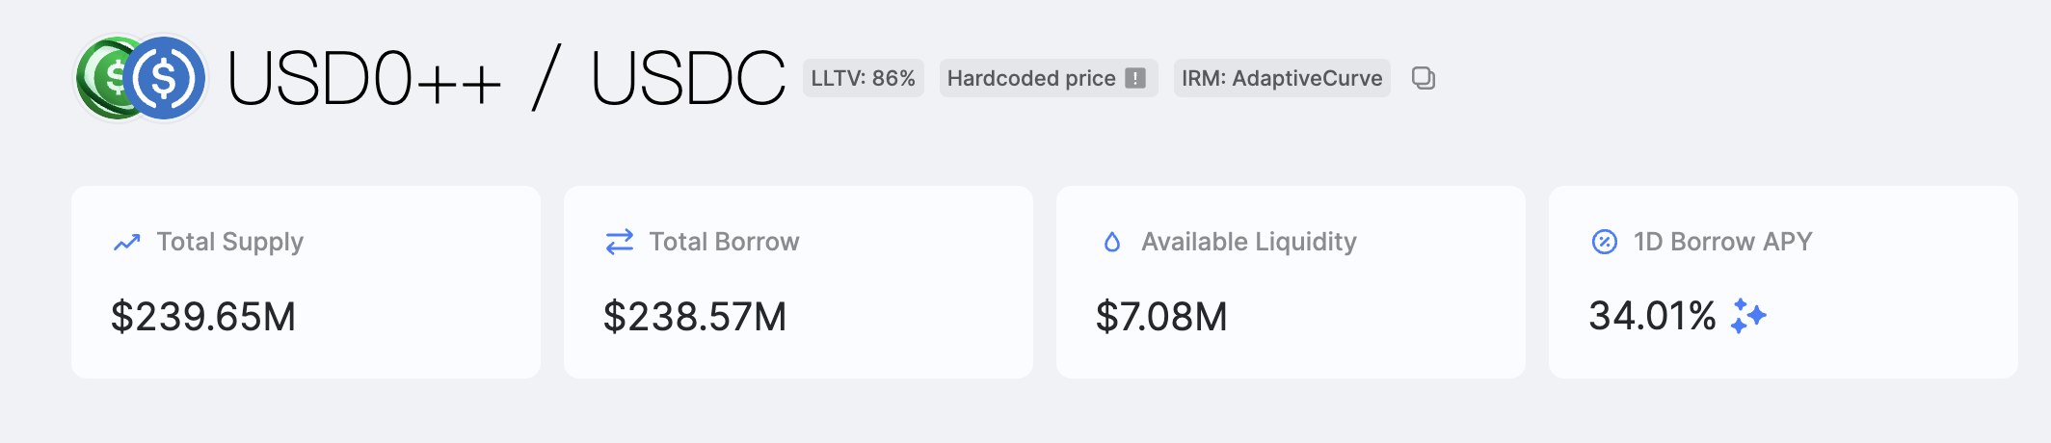Click the blue USDC token icon

click(166, 78)
